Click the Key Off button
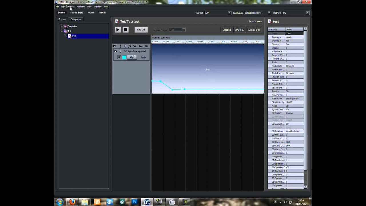The height and width of the screenshot is (206, 366). tap(141, 29)
